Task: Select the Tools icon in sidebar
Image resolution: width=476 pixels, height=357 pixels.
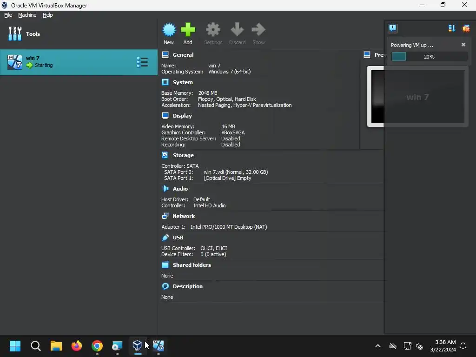Action: point(15,33)
